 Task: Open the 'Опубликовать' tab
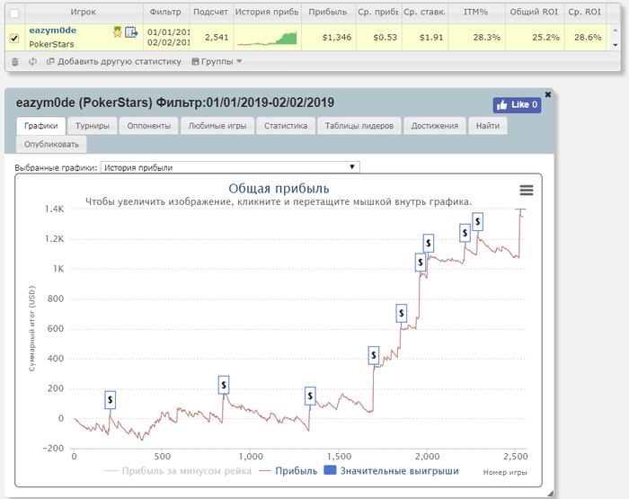(x=51, y=144)
